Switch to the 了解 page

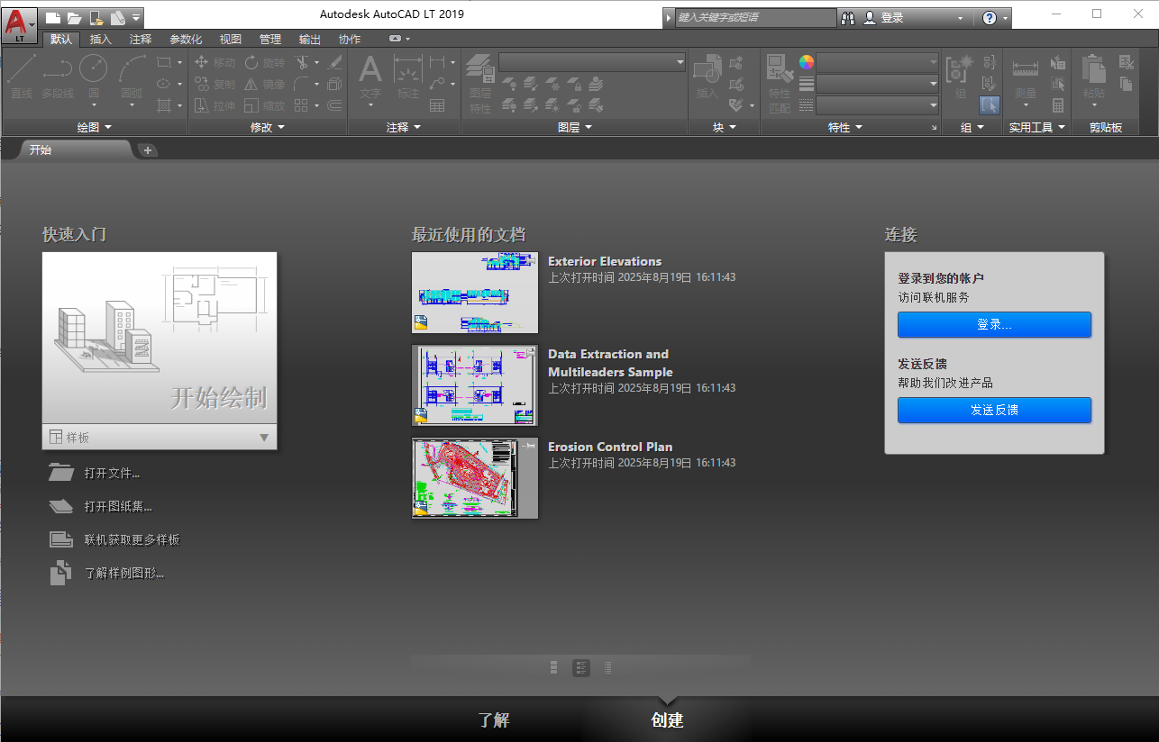coord(494,720)
